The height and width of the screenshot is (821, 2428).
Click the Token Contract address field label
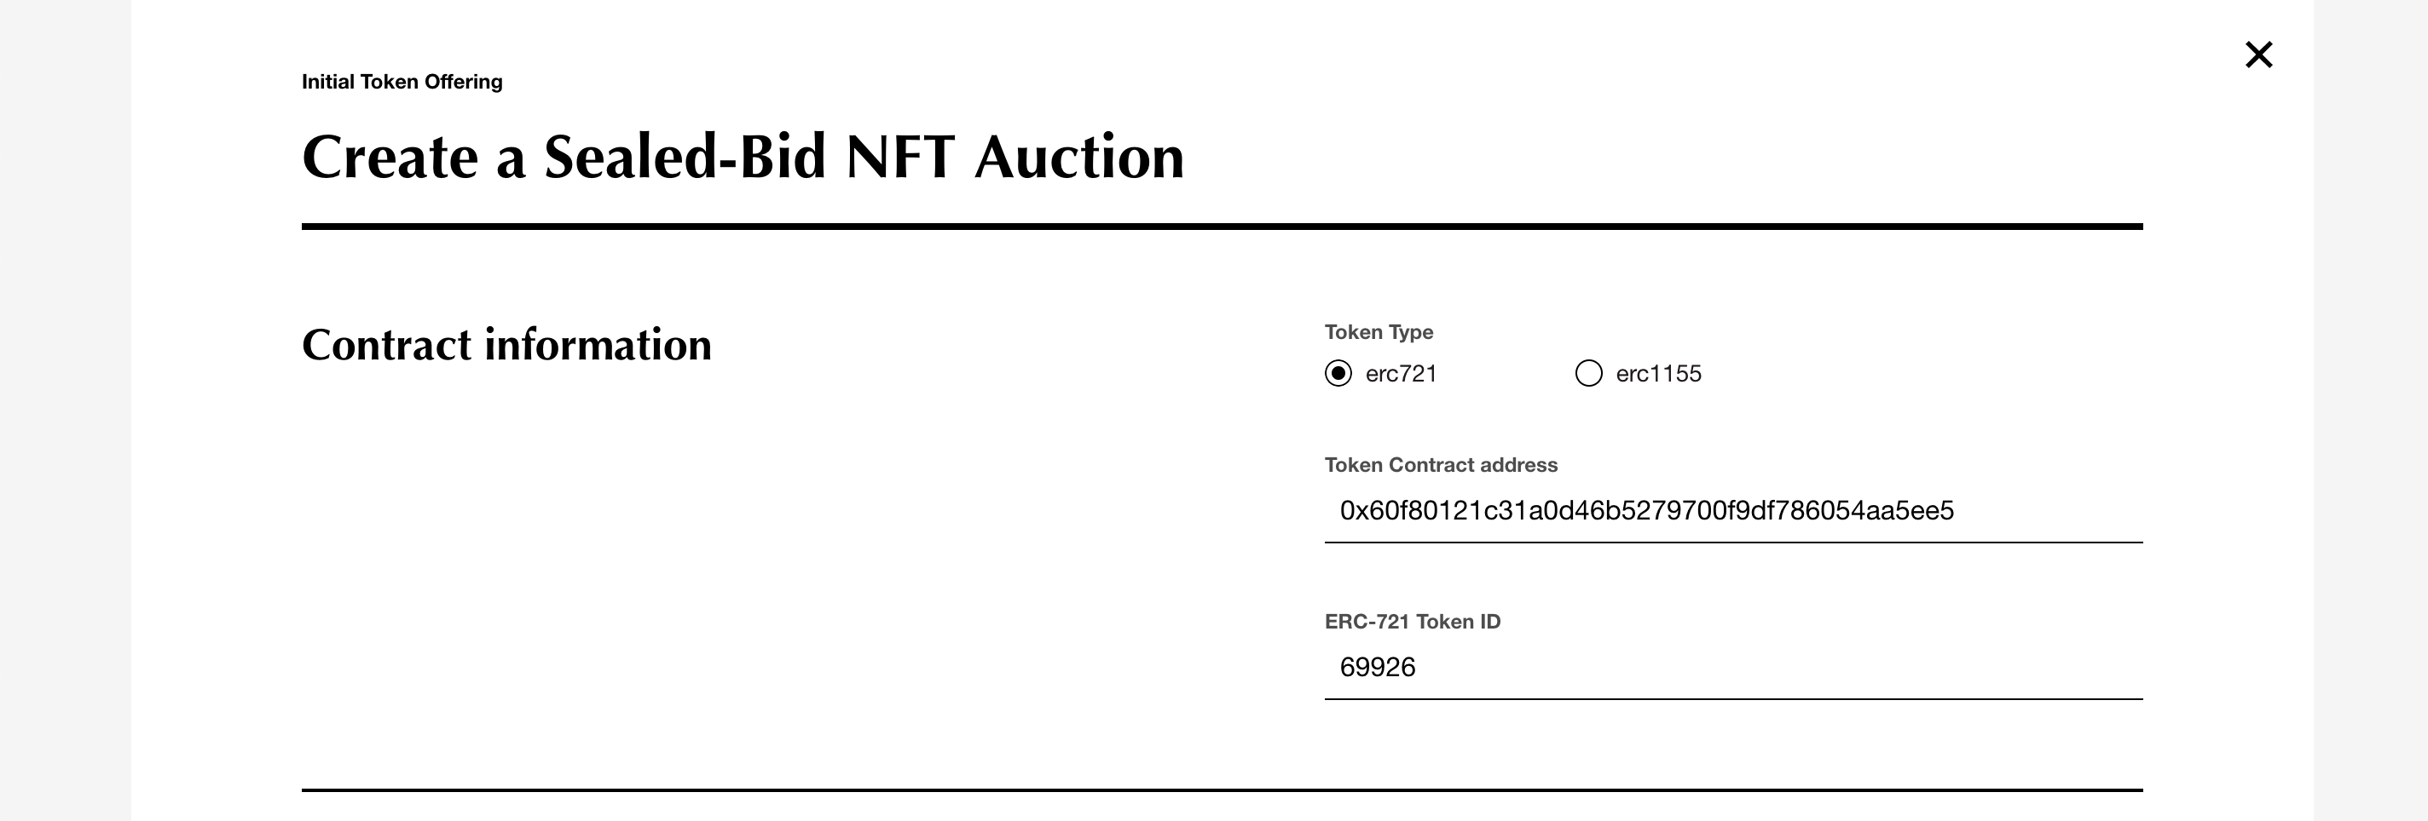pos(1440,465)
